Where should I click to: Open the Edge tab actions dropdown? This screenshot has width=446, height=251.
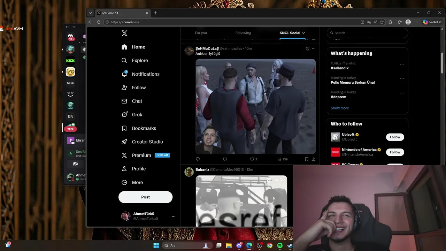pos(90,13)
